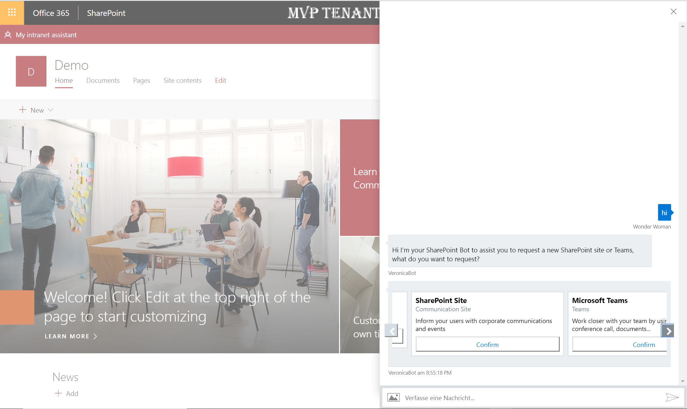The image size is (687, 409).
Task: Click the Edit link in site navigation
Action: 220,81
